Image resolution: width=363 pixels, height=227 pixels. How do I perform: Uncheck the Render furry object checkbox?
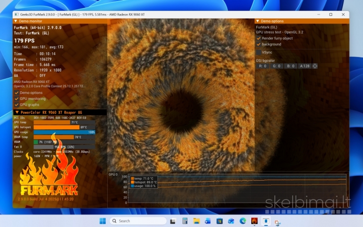pyautogui.click(x=259, y=38)
